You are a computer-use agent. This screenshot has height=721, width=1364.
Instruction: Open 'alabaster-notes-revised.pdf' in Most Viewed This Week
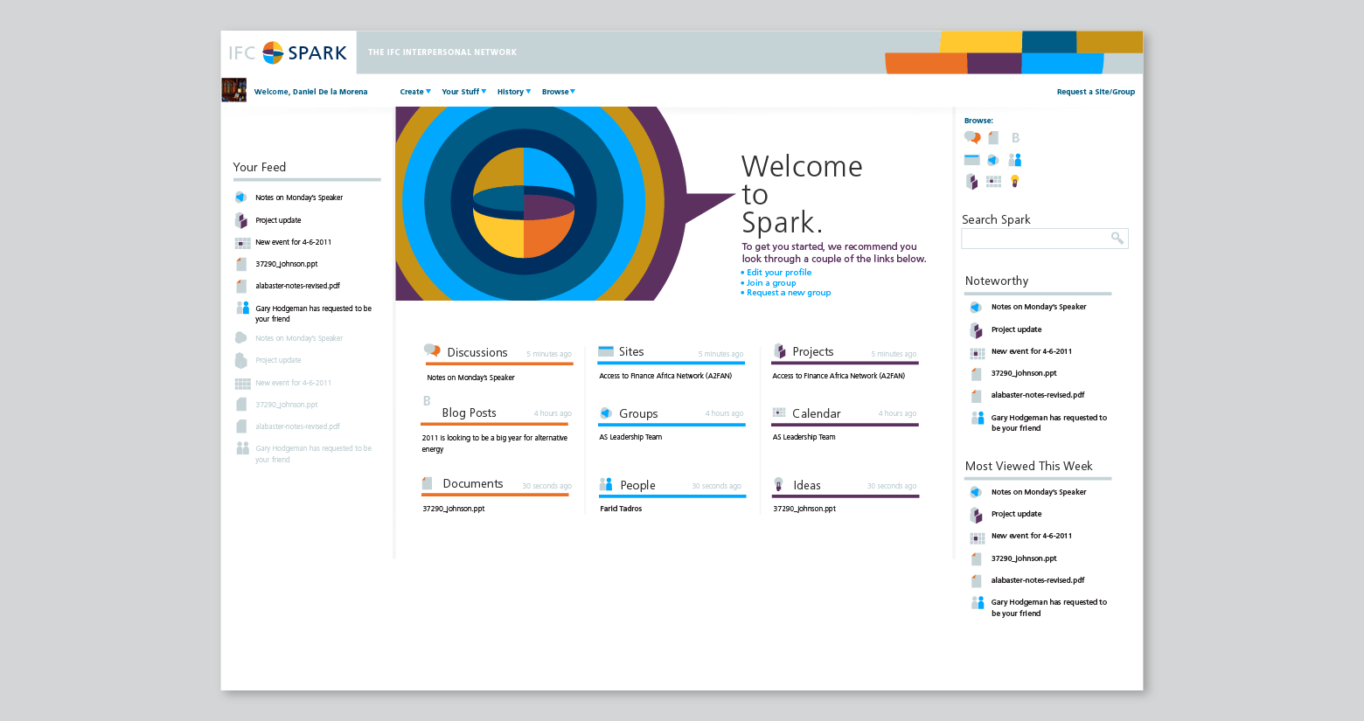click(x=1038, y=580)
